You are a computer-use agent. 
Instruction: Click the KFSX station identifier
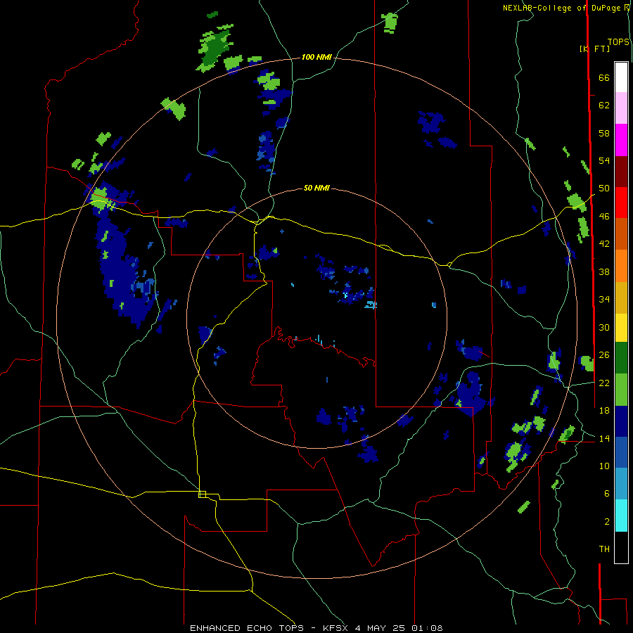335,628
